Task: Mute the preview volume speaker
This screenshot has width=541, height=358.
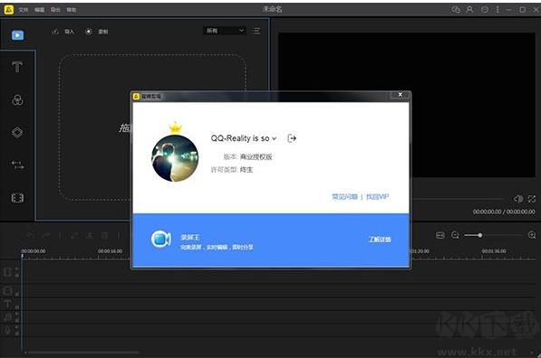Action: click(x=518, y=199)
